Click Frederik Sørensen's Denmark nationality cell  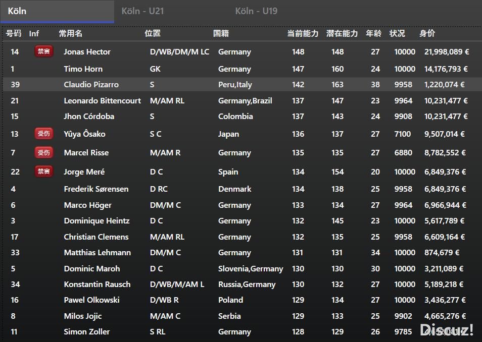click(x=234, y=189)
